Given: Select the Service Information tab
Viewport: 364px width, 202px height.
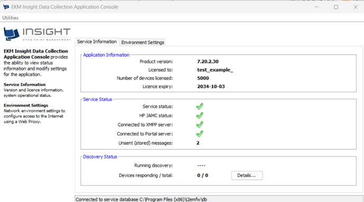Looking at the screenshot, I should [x=97, y=42].
